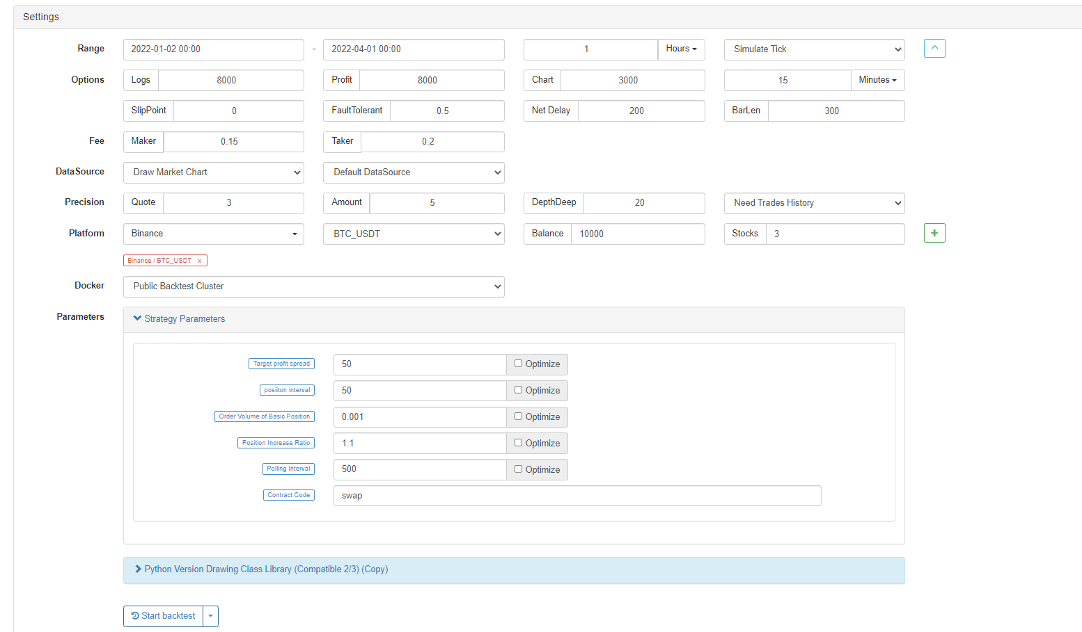
Task: Open the Hours unit dropdown button
Action: click(681, 49)
